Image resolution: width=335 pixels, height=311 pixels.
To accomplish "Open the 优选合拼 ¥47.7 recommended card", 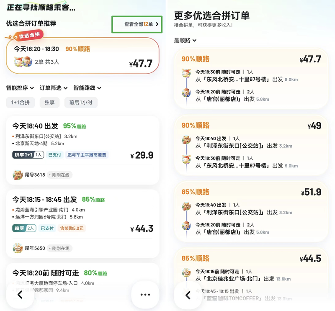I will coord(82,56).
